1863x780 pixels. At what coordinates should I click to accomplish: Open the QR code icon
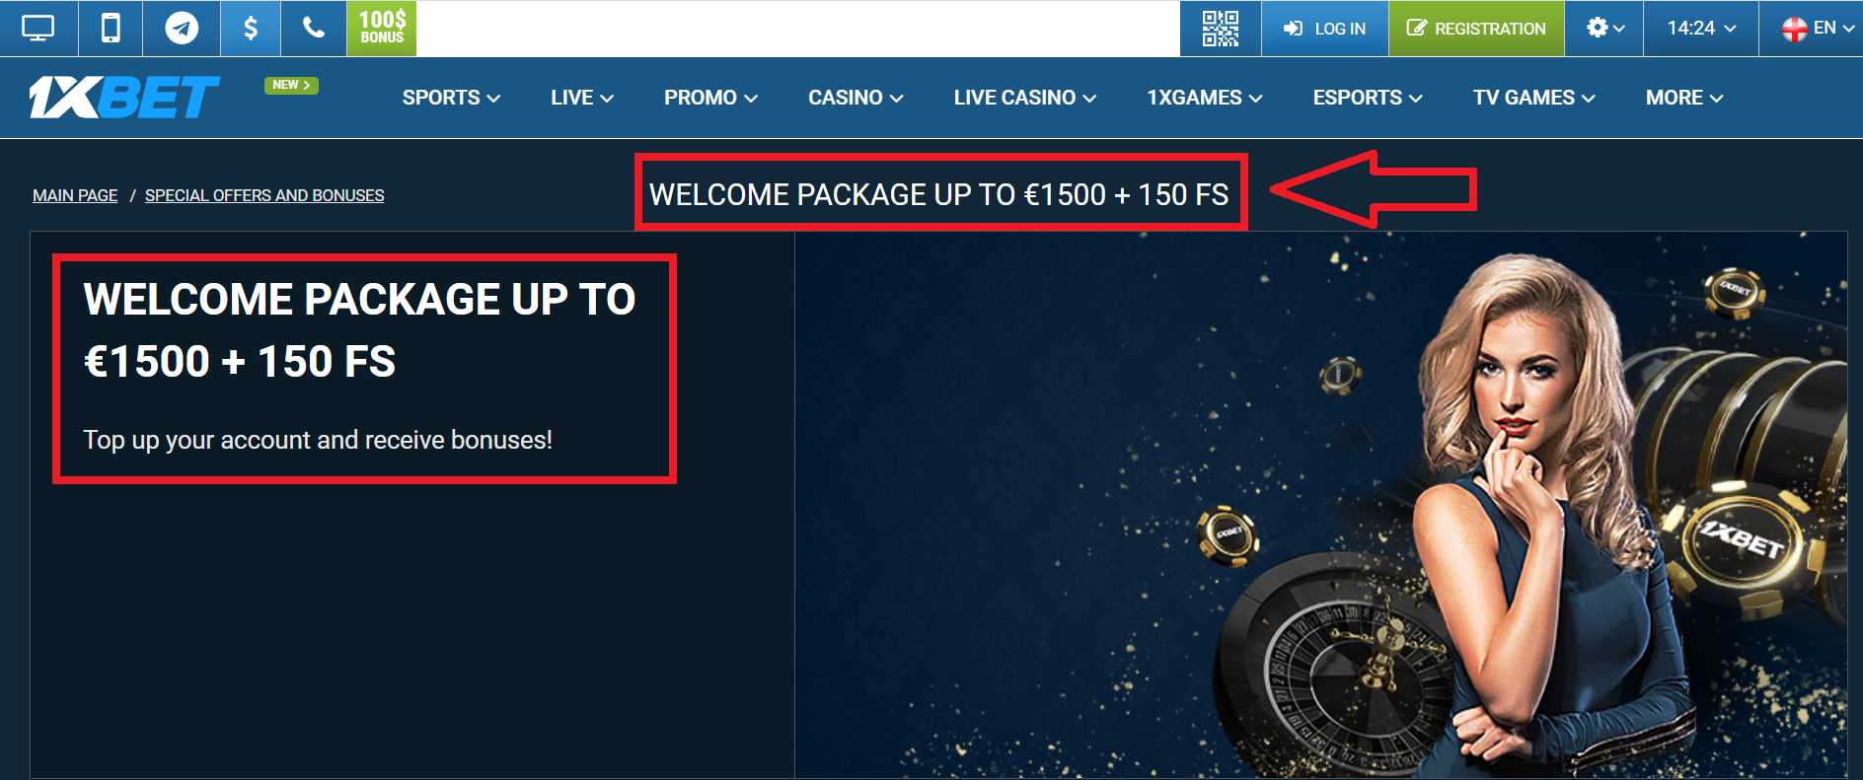point(1221,29)
